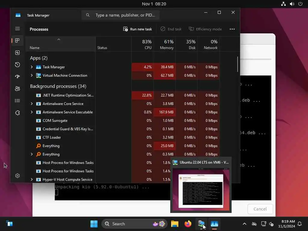Open App history page in sidebar

point(17,65)
